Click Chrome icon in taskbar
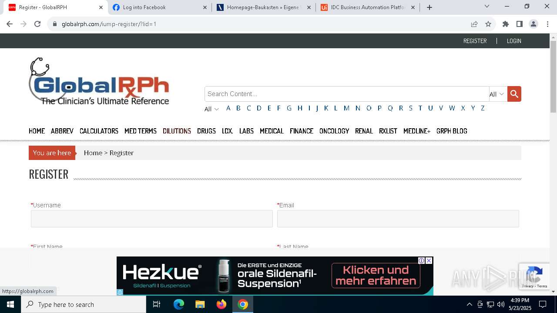The width and height of the screenshot is (557, 313). [243, 304]
